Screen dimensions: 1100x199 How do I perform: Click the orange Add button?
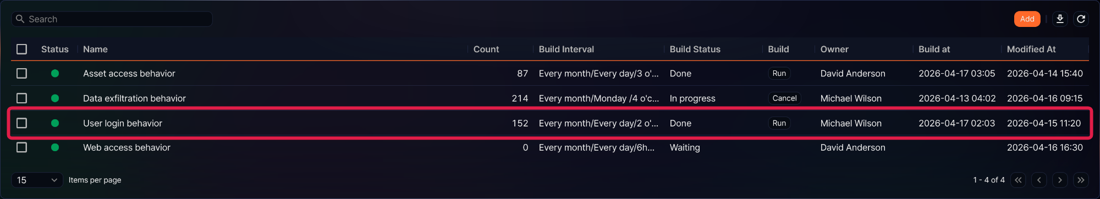tap(1027, 19)
